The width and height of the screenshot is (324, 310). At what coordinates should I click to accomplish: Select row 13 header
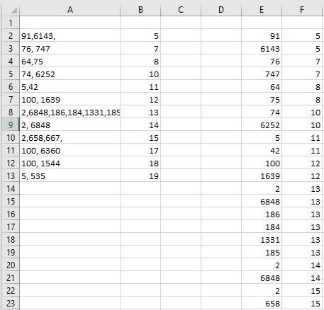tap(11, 176)
